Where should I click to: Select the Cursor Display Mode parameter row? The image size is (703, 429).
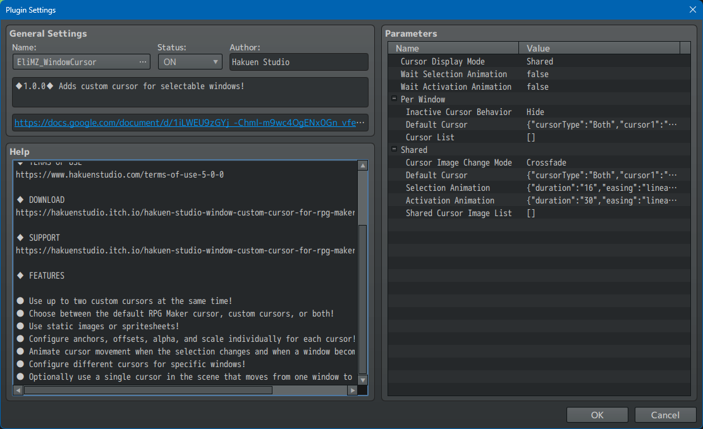539,61
